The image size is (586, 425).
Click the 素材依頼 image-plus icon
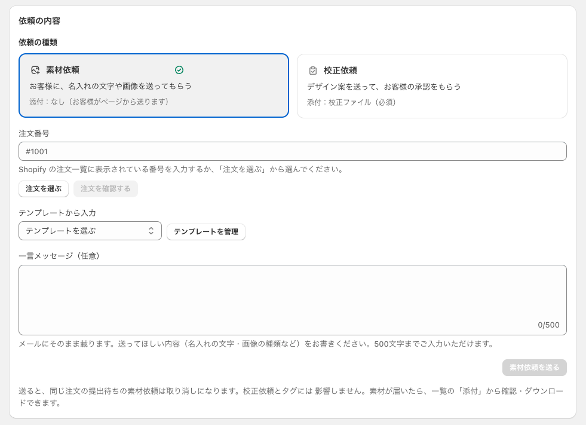(x=35, y=70)
